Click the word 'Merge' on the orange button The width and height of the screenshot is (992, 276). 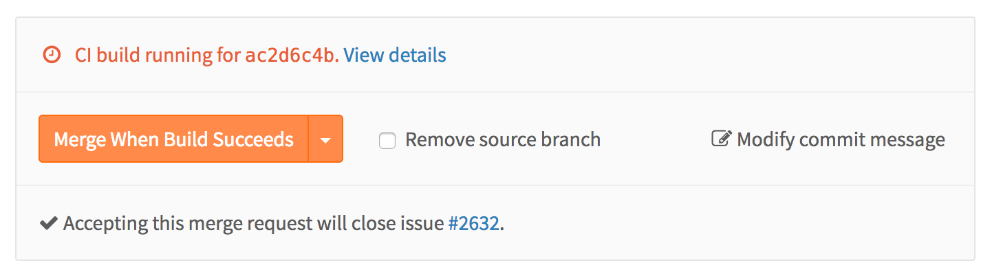(79, 139)
